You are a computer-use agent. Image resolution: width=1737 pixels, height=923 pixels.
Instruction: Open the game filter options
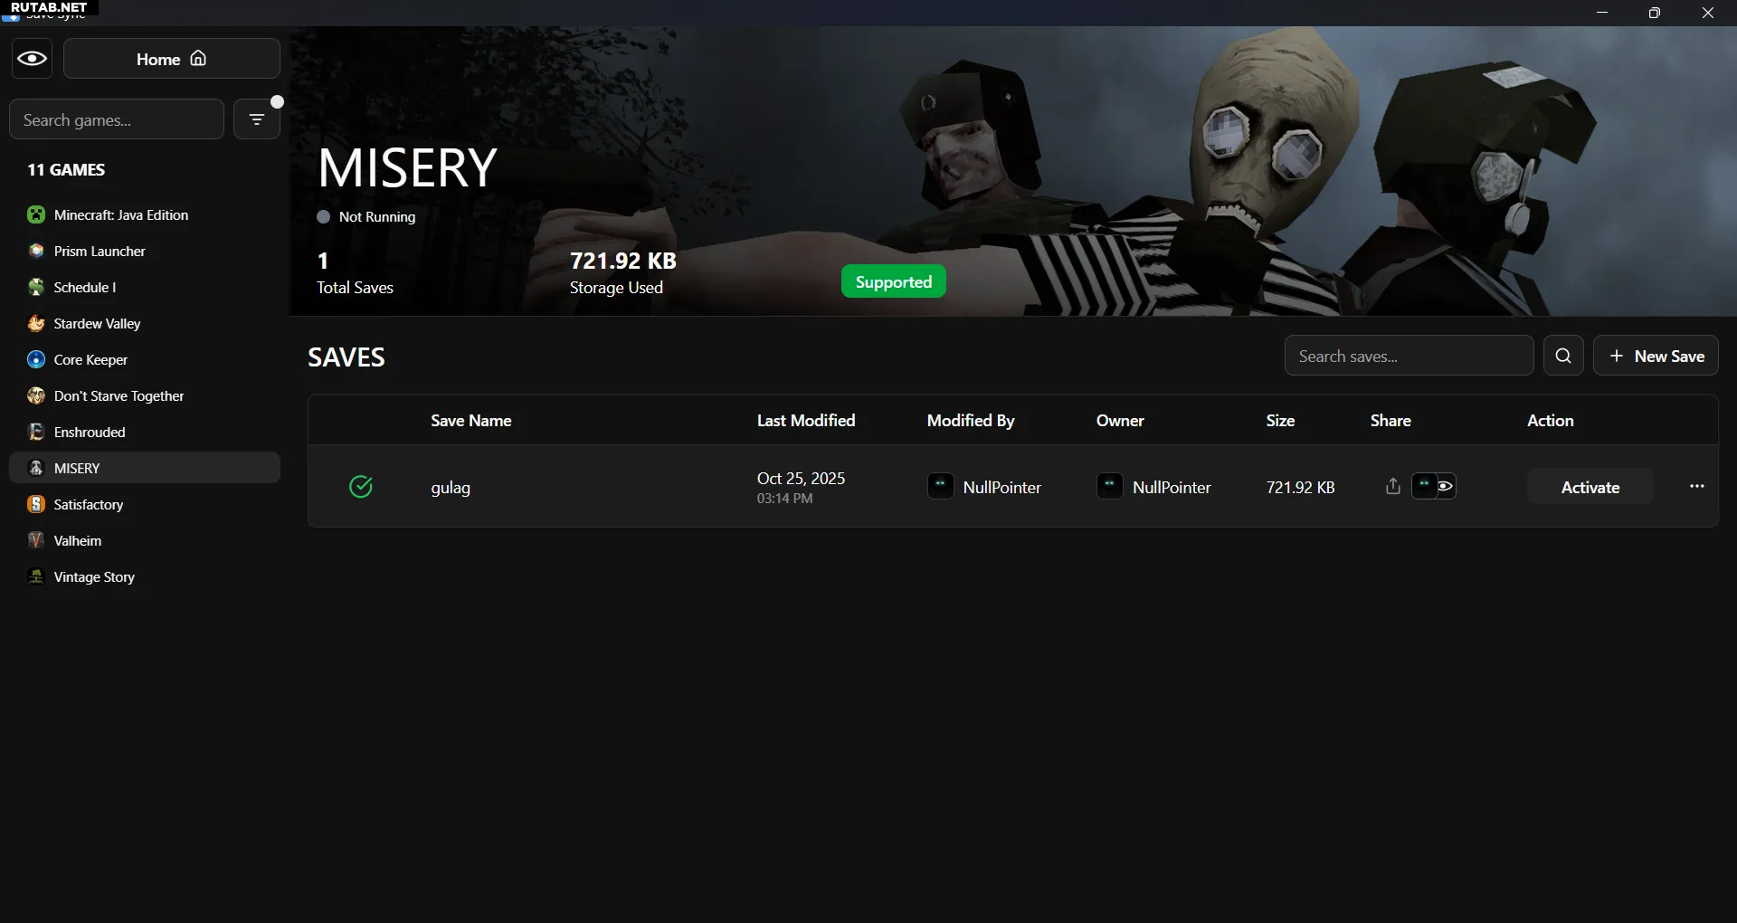tap(257, 119)
